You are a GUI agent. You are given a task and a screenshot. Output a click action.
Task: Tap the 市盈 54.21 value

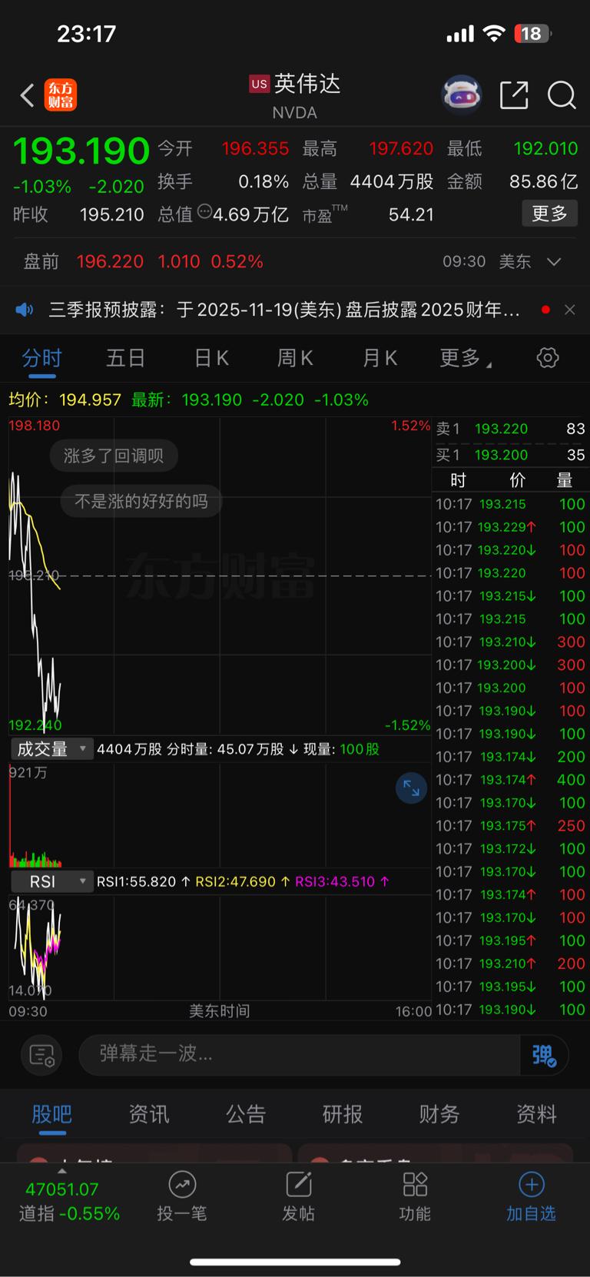click(x=411, y=214)
